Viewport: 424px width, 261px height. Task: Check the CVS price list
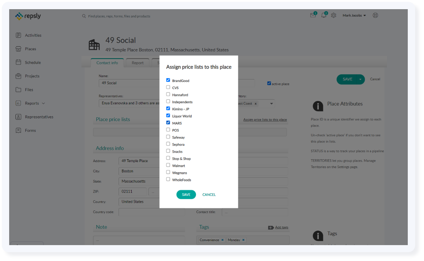tap(168, 87)
